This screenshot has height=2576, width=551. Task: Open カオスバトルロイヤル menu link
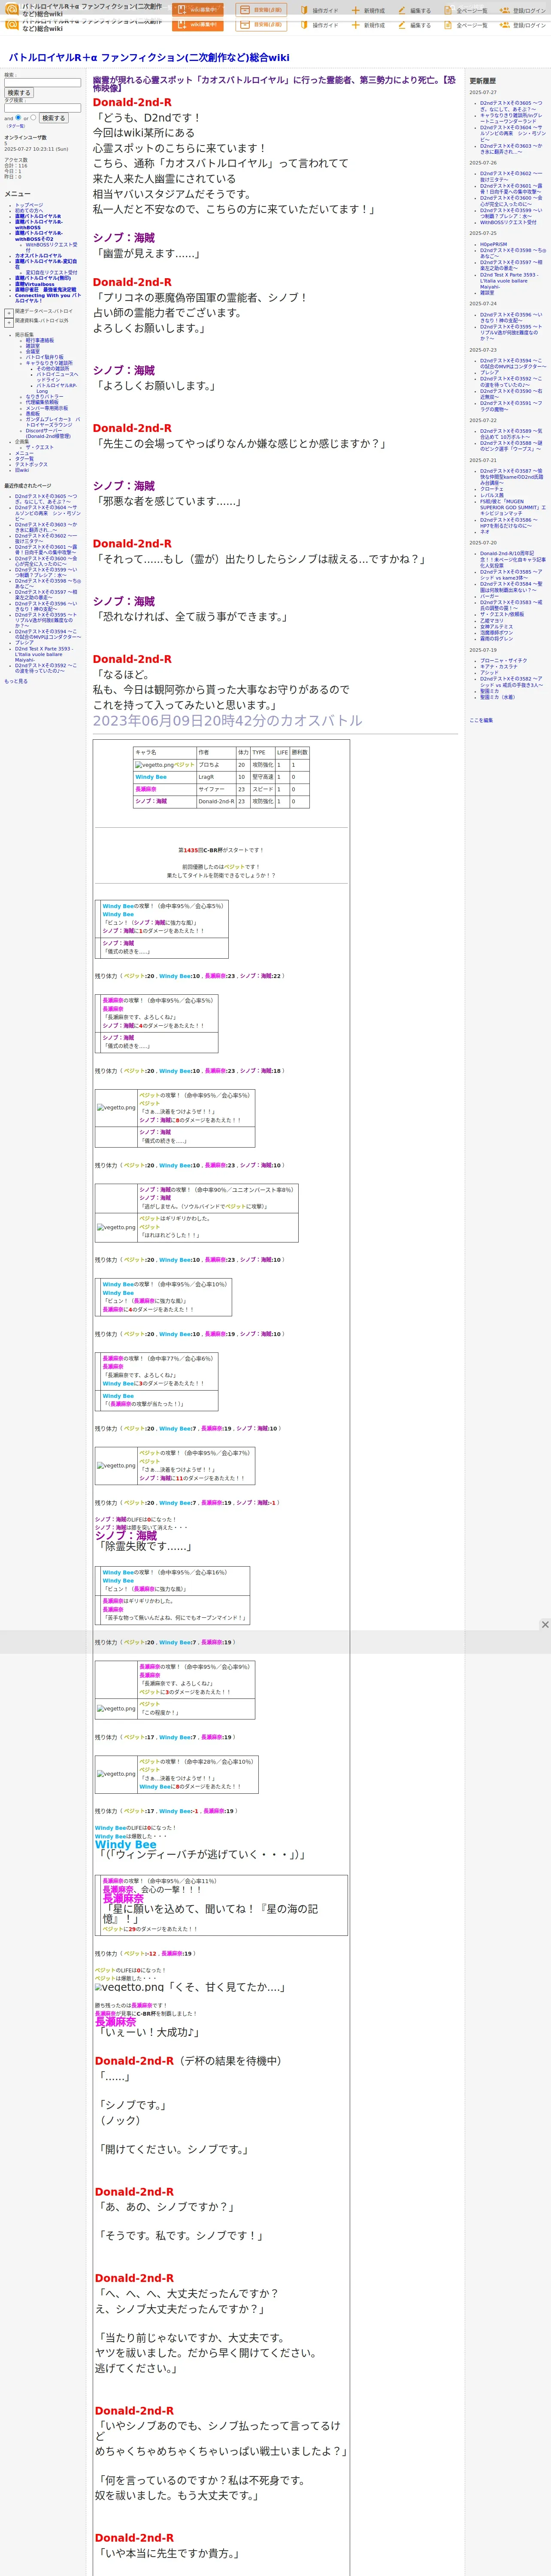[38, 256]
